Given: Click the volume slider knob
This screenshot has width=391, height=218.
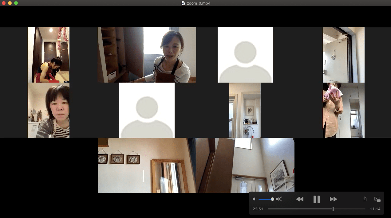Looking at the screenshot, I should tap(272, 199).
